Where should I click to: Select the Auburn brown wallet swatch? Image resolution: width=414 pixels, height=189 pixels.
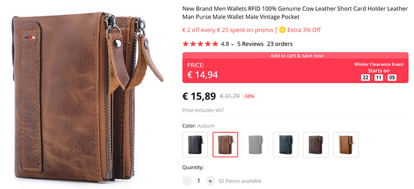[225, 145]
